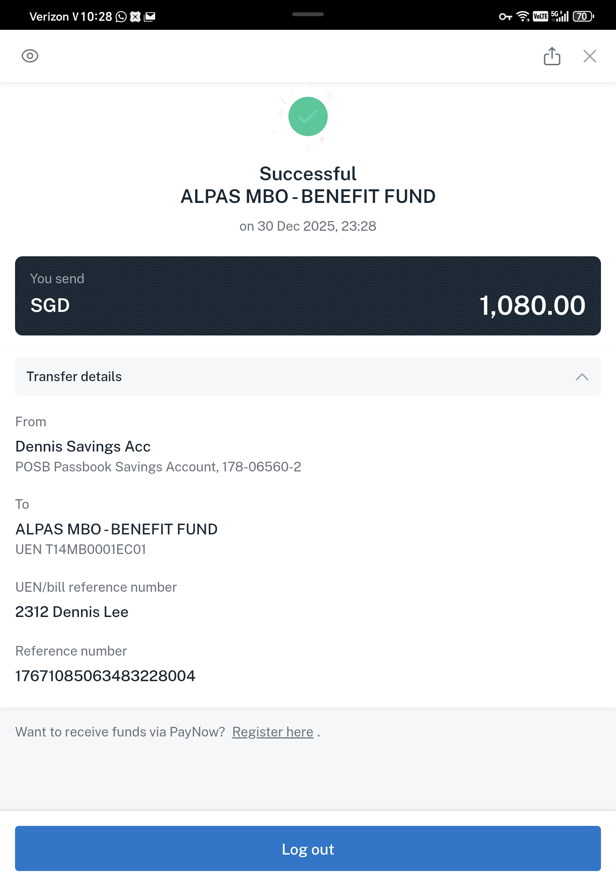Tap the VPN key icon in status bar
The image size is (616, 873).
[x=505, y=17]
